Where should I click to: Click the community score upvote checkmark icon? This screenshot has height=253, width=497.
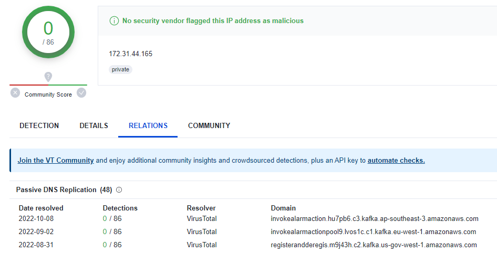click(81, 93)
